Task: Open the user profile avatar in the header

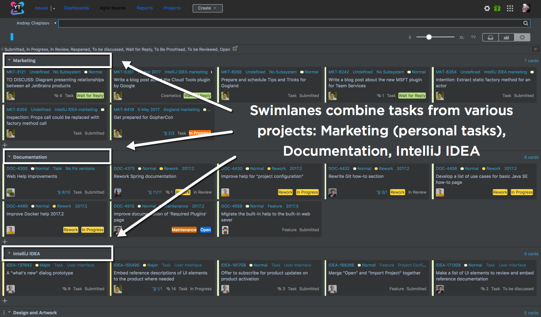Action: click(x=526, y=8)
